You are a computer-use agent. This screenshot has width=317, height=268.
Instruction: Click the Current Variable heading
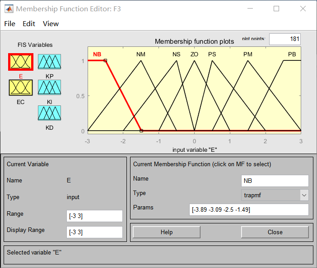coord(28,164)
